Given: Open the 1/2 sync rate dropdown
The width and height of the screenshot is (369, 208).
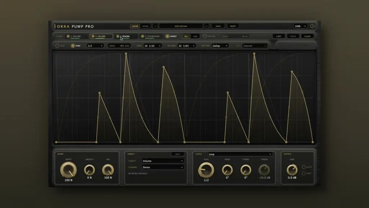Looking at the screenshot, I should [95, 46].
